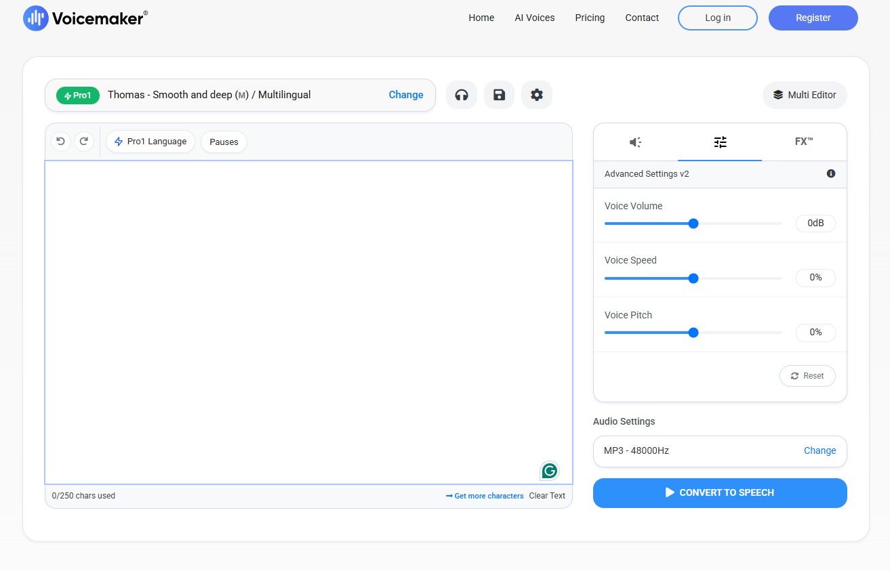Image resolution: width=890 pixels, height=571 pixels.
Task: Click the Grammarly icon in text area
Action: point(550,470)
